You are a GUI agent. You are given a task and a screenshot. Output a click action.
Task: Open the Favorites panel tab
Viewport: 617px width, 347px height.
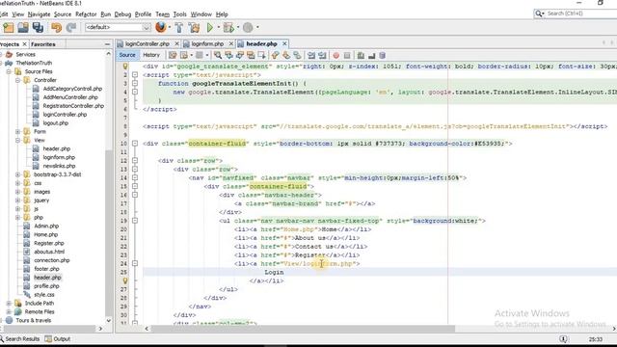click(43, 44)
